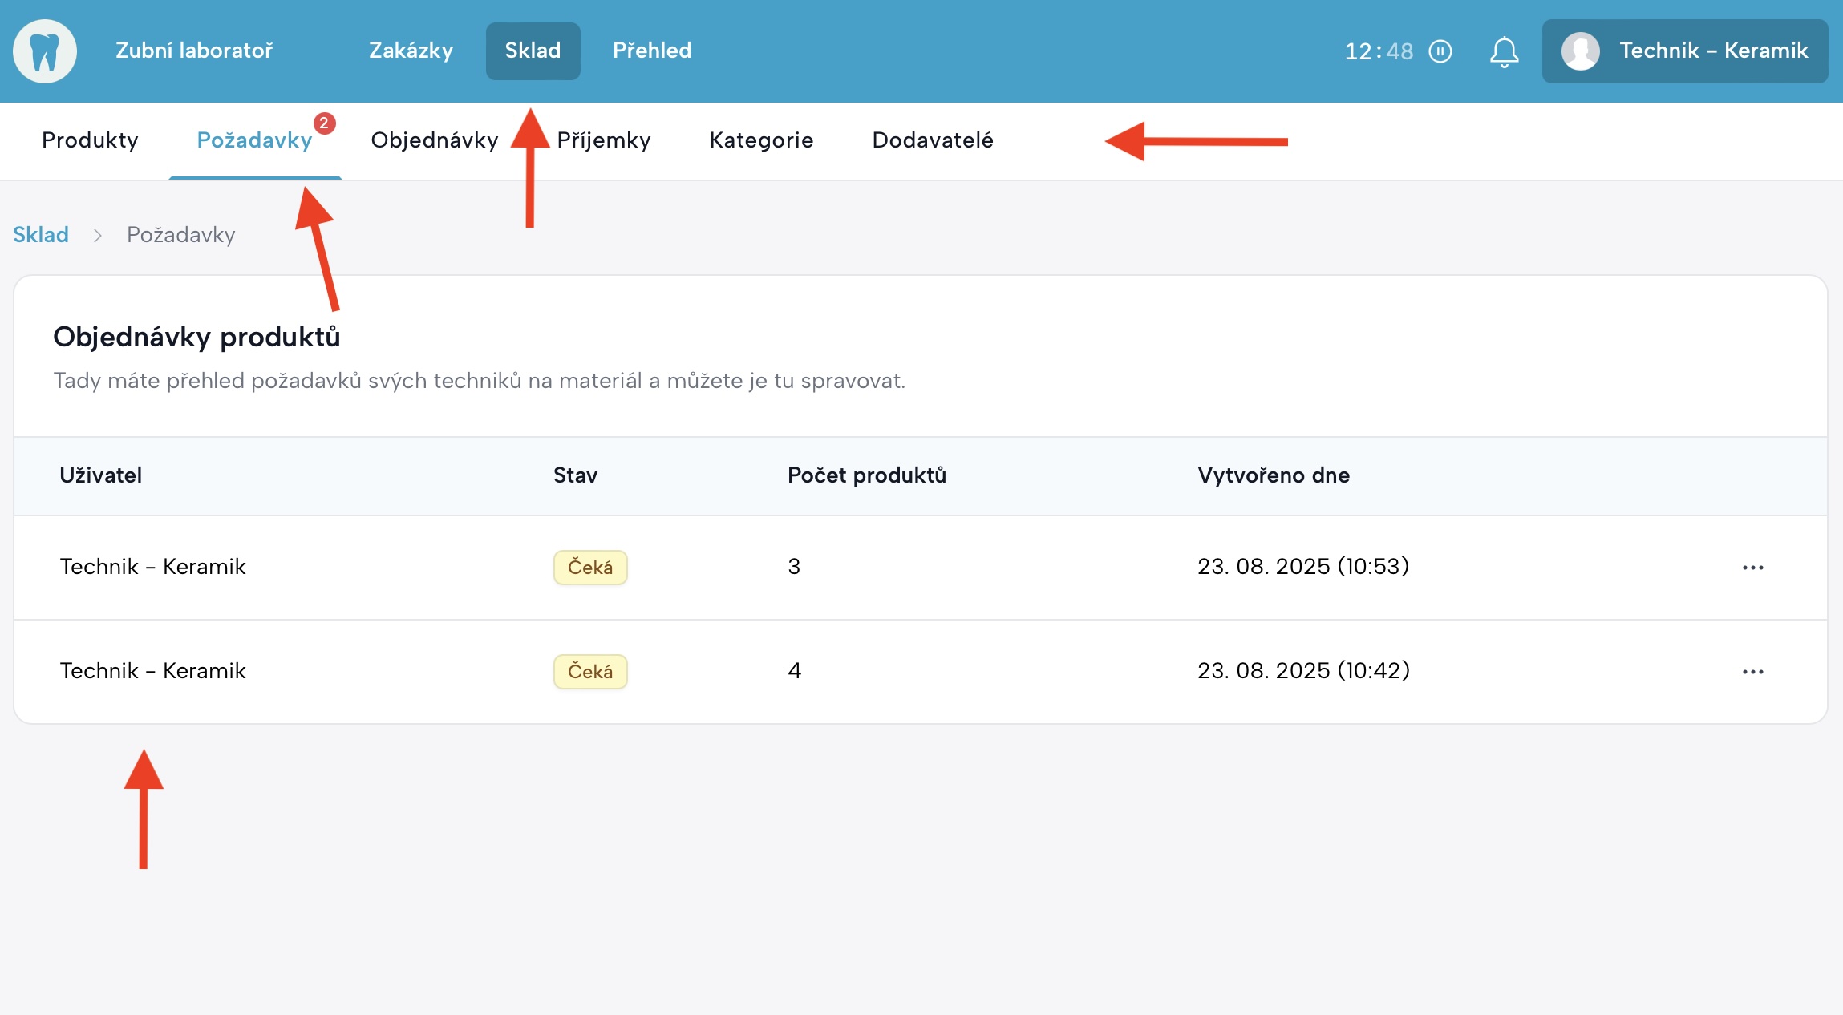Click the breadcrumb chevron separator

click(x=98, y=235)
